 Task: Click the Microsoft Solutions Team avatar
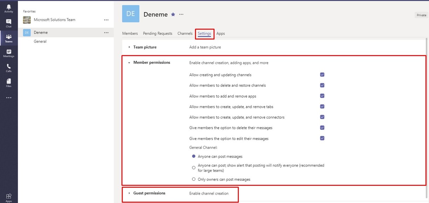(x=27, y=20)
